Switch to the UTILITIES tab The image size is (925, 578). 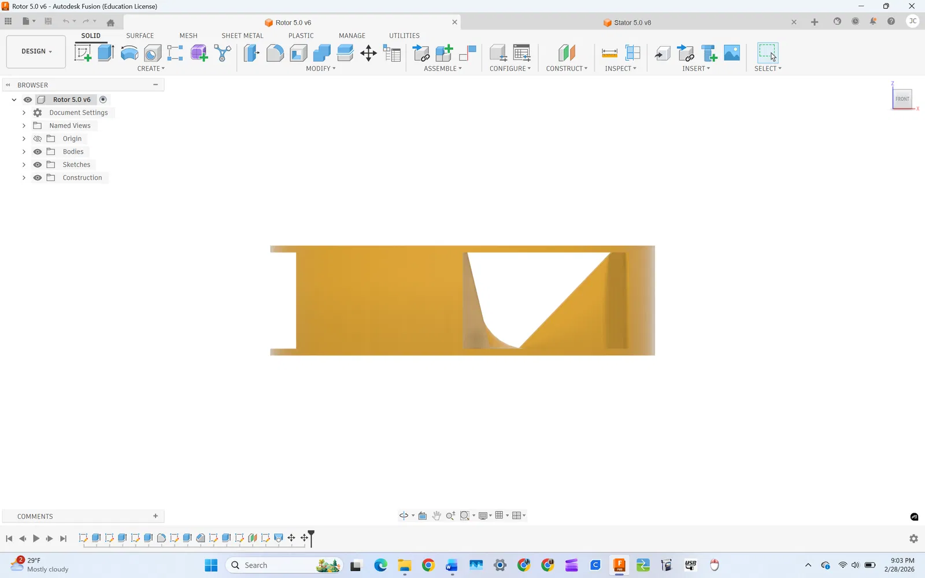coord(404,36)
